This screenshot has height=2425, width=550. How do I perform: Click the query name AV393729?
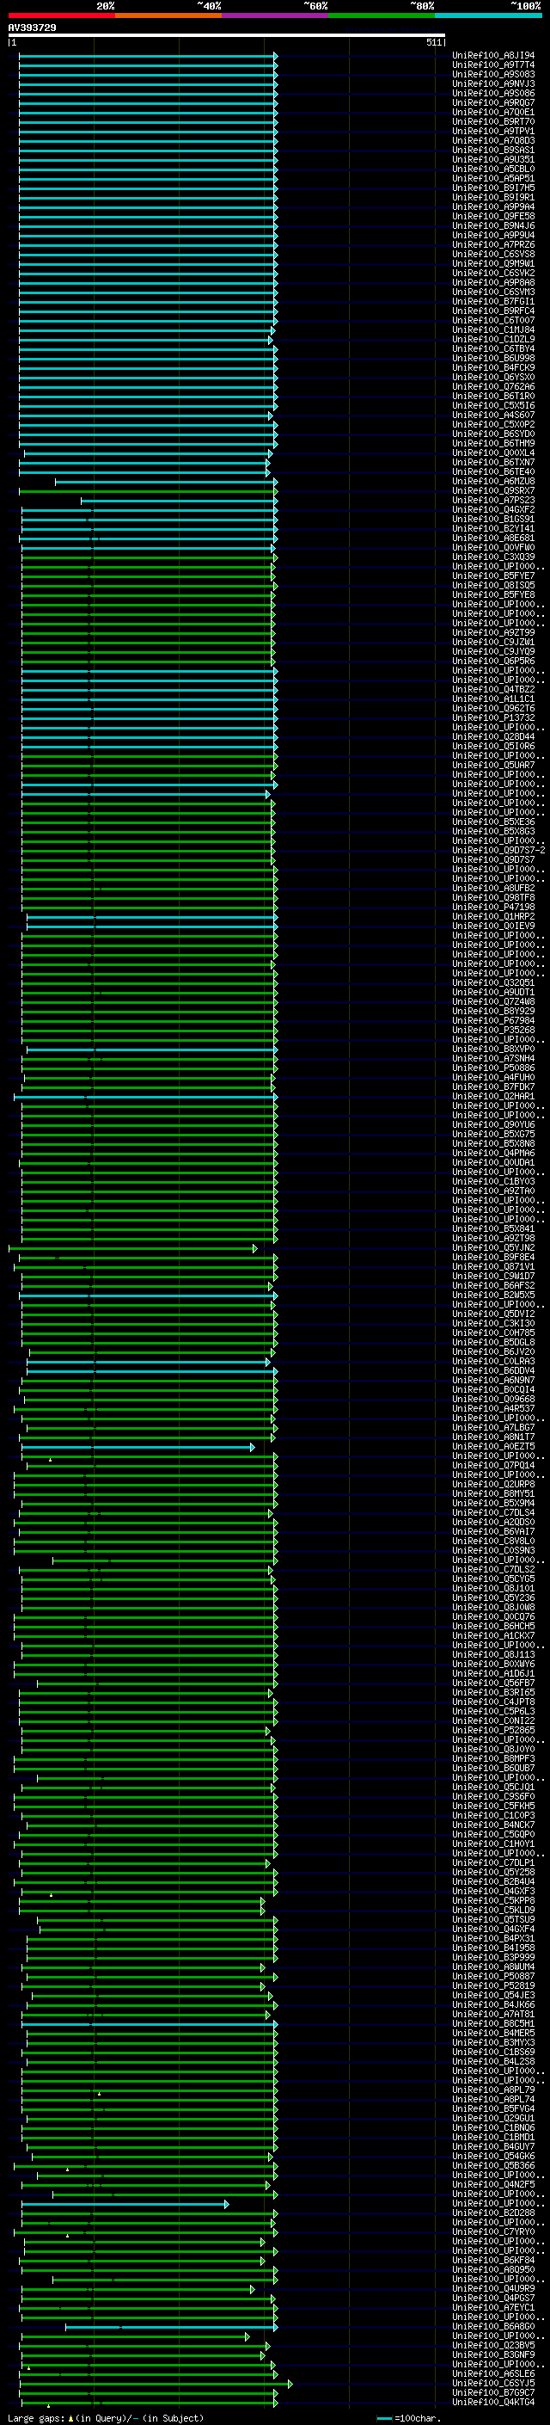[x=32, y=28]
